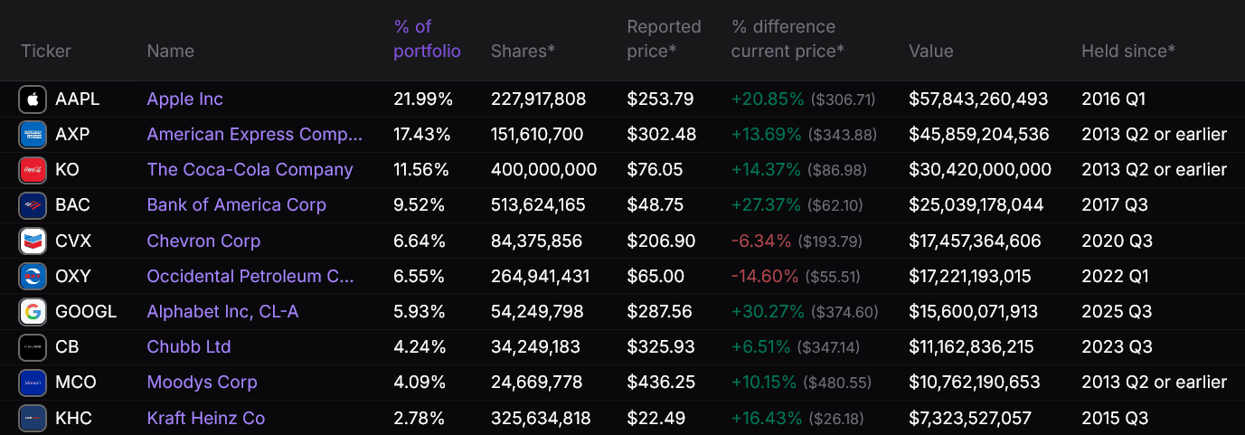
Task: Click the Coca-Cola logo icon
Action: tap(33, 170)
